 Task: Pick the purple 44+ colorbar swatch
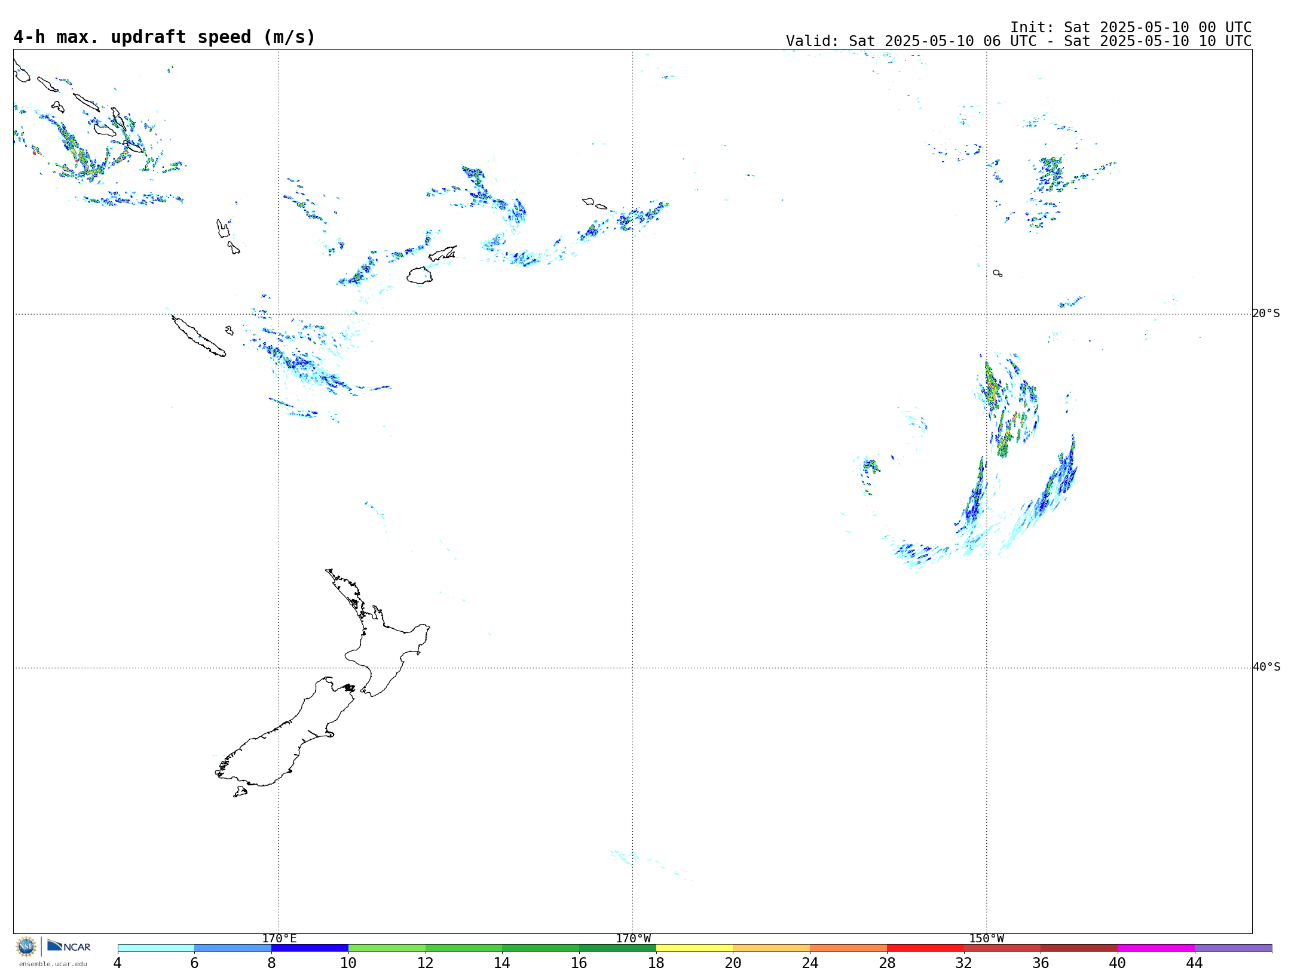point(1233,948)
